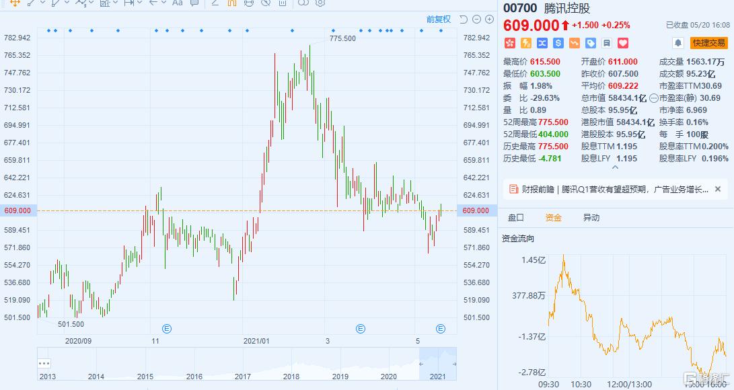The width and height of the screenshot is (734, 390).
Task: Collapse the quote details with chevron
Action: (615, 167)
